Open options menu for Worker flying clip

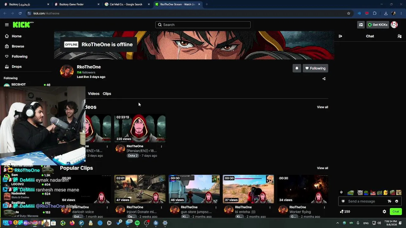(x=324, y=208)
